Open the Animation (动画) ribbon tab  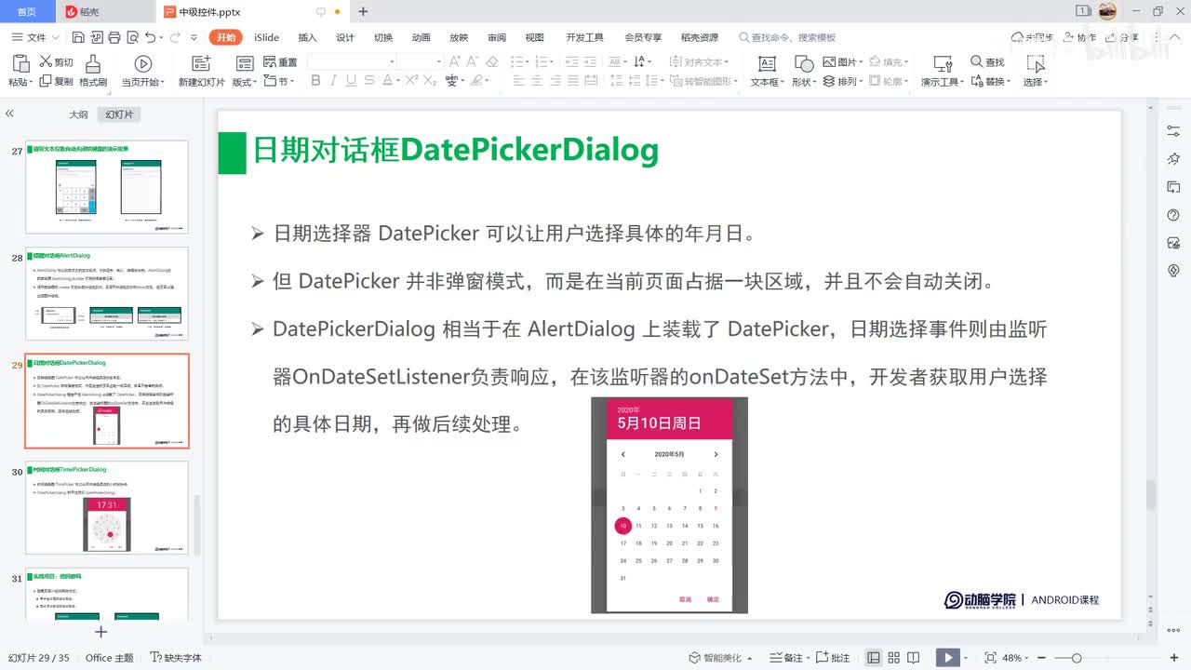pos(421,37)
